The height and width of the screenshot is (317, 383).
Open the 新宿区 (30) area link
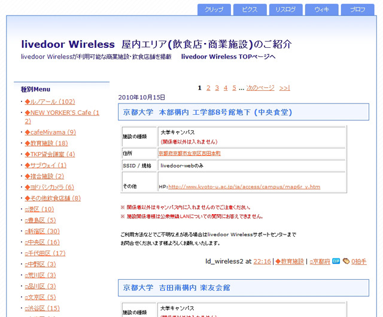click(42, 231)
